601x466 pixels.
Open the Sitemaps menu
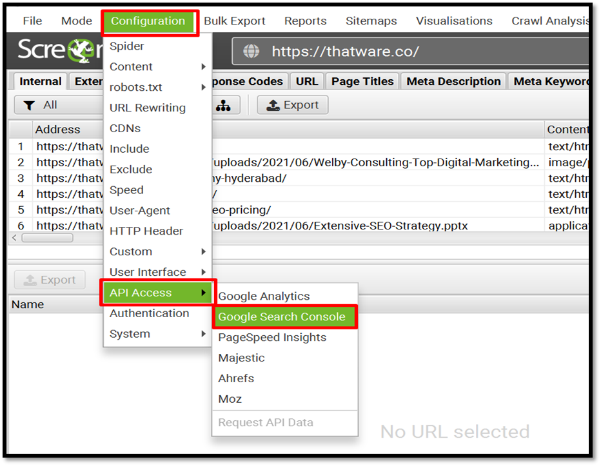pyautogui.click(x=371, y=21)
